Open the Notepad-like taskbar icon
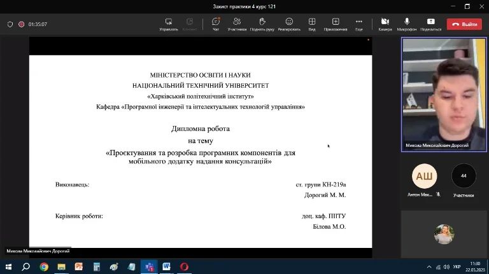This screenshot has height=274, width=489. click(x=132, y=267)
